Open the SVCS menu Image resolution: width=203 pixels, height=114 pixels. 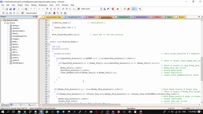57,5
